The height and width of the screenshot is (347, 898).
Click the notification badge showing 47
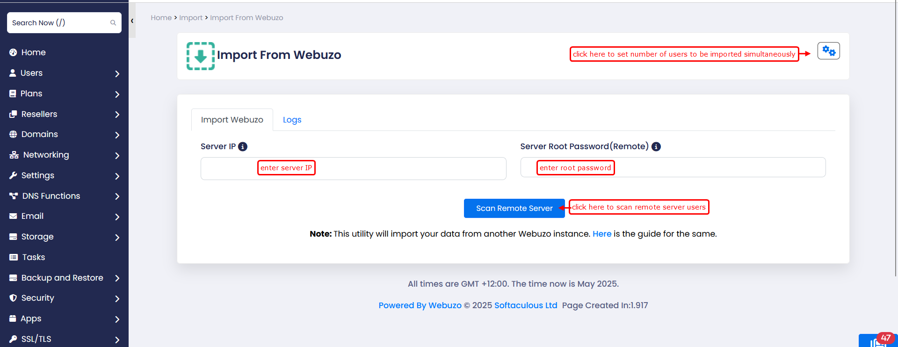tap(885, 338)
